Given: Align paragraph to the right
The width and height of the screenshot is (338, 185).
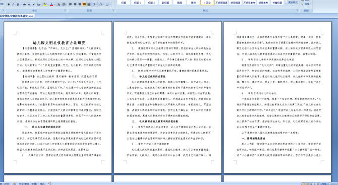Looking at the screenshot, I should [x=80, y=5].
